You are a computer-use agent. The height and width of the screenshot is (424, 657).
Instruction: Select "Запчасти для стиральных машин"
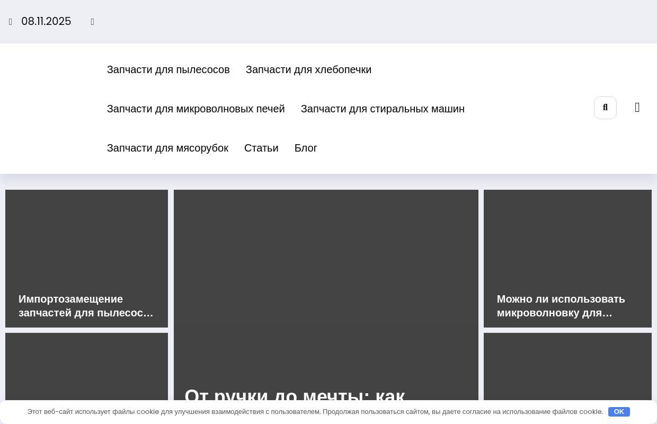383,109
